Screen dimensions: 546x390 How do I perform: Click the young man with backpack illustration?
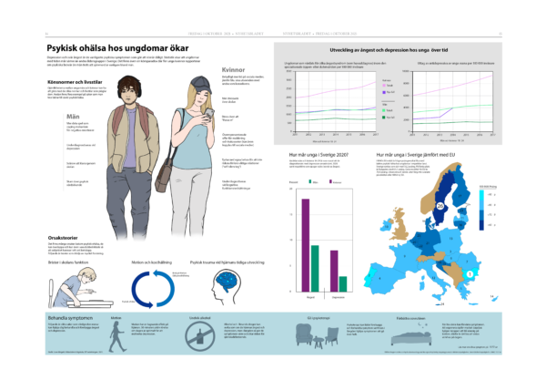(133, 157)
